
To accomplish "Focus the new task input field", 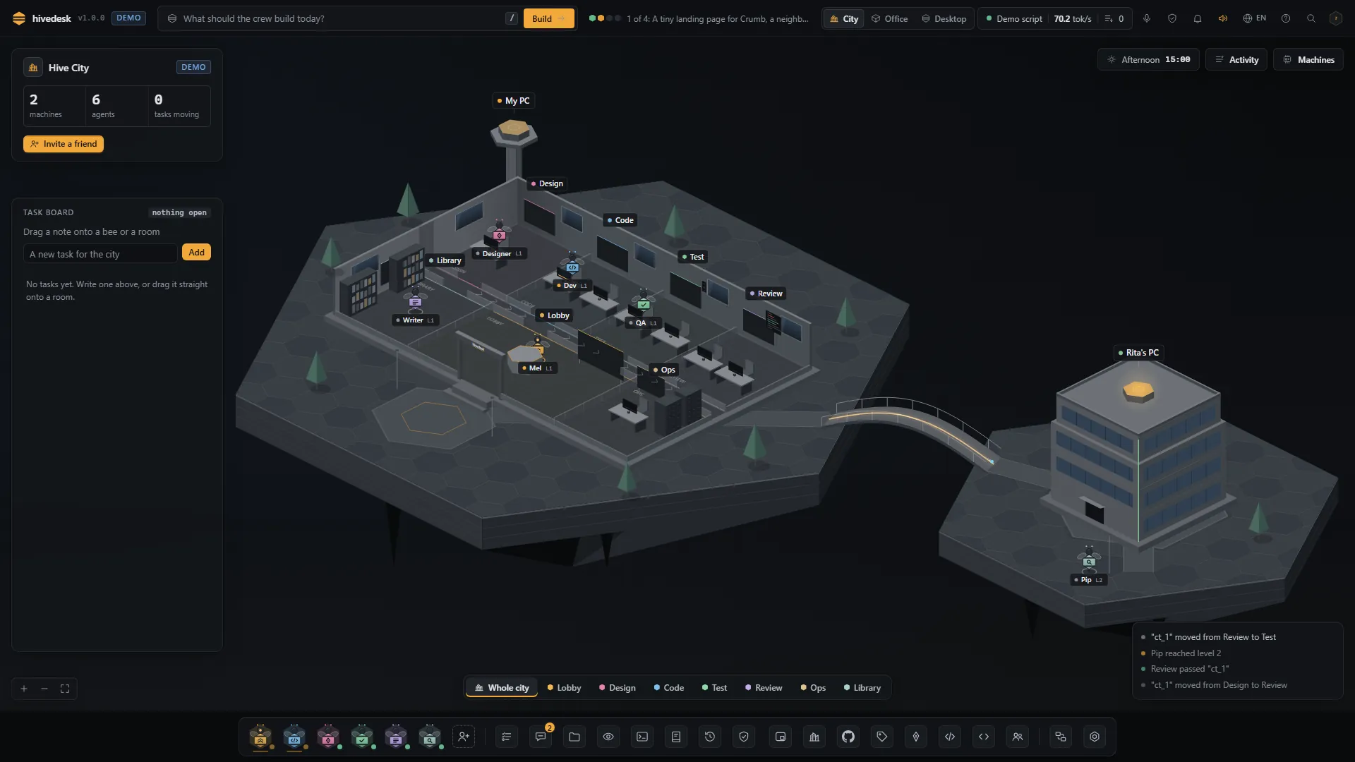I will point(100,254).
